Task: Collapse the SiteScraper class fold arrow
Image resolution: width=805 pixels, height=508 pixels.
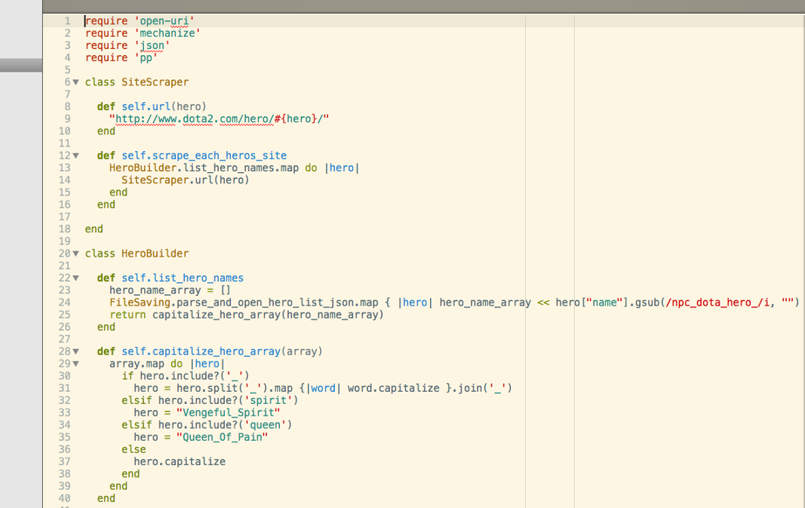Action: (75, 82)
